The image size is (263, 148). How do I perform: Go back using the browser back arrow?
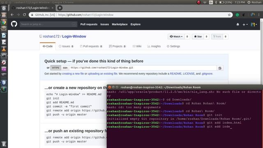[x=12, y=15]
